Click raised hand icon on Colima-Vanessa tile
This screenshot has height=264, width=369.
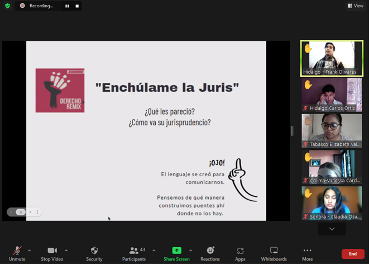(308, 157)
